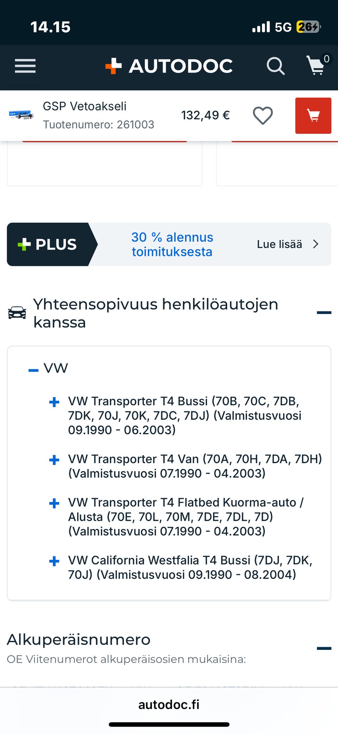
Task: Tap the 30 % alennus toimituksesta text
Action: click(172, 244)
